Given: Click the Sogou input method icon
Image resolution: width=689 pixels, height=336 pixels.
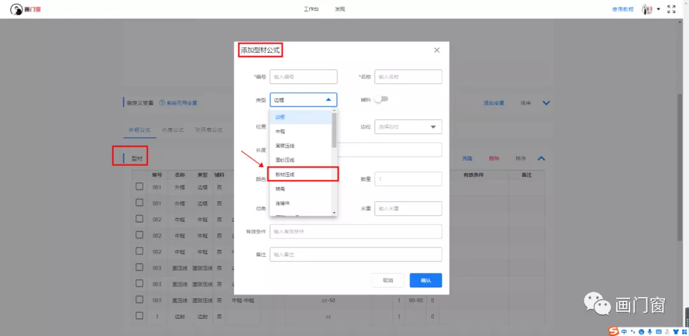Looking at the screenshot, I should tap(613, 331).
